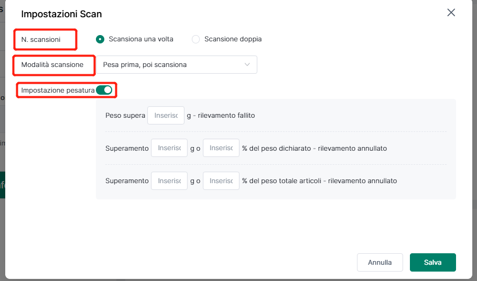Click percent field for peso totale articoli

click(221, 181)
